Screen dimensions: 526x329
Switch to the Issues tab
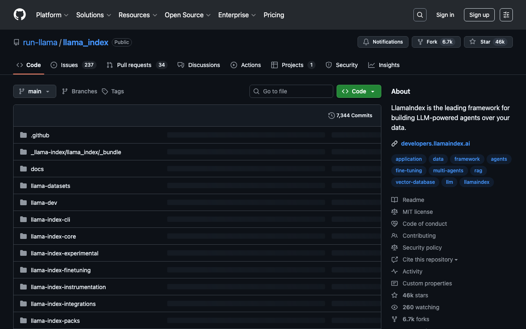(x=73, y=65)
